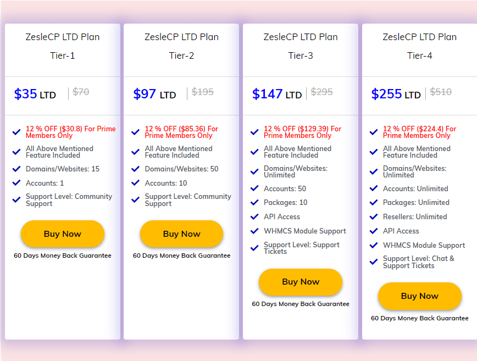Image resolution: width=477 pixels, height=361 pixels.
Task: Click Buy Now on the Tier-3 card
Action: 300,282
